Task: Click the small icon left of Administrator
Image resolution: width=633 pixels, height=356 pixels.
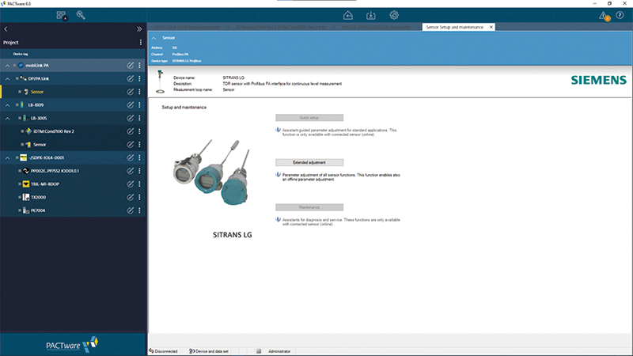Action: click(x=259, y=351)
